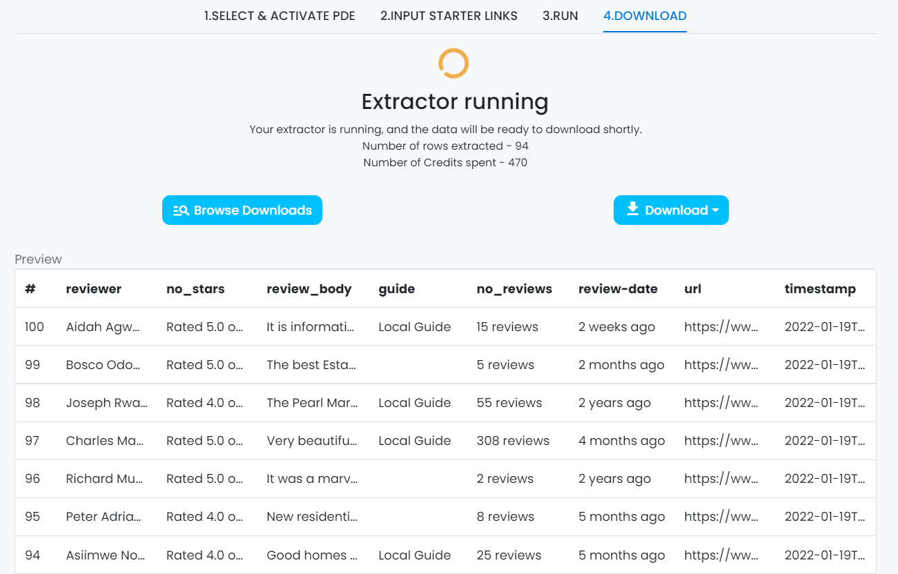Click review text 'The Pearl Mar…'

click(x=313, y=403)
